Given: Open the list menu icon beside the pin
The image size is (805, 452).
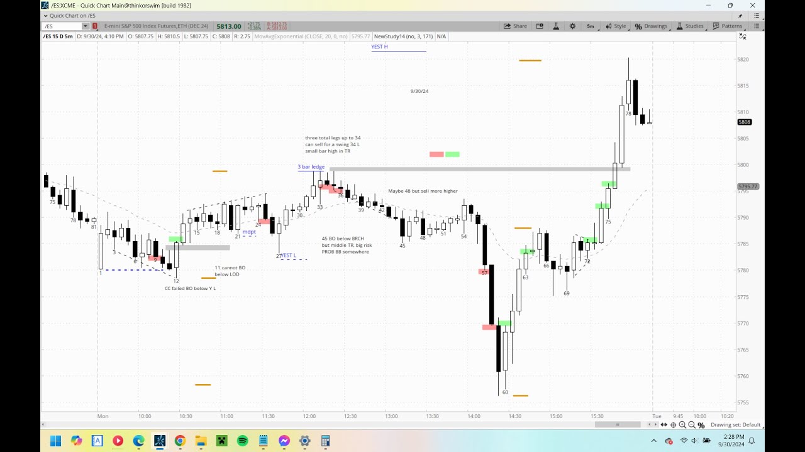Looking at the screenshot, I should click(755, 16).
